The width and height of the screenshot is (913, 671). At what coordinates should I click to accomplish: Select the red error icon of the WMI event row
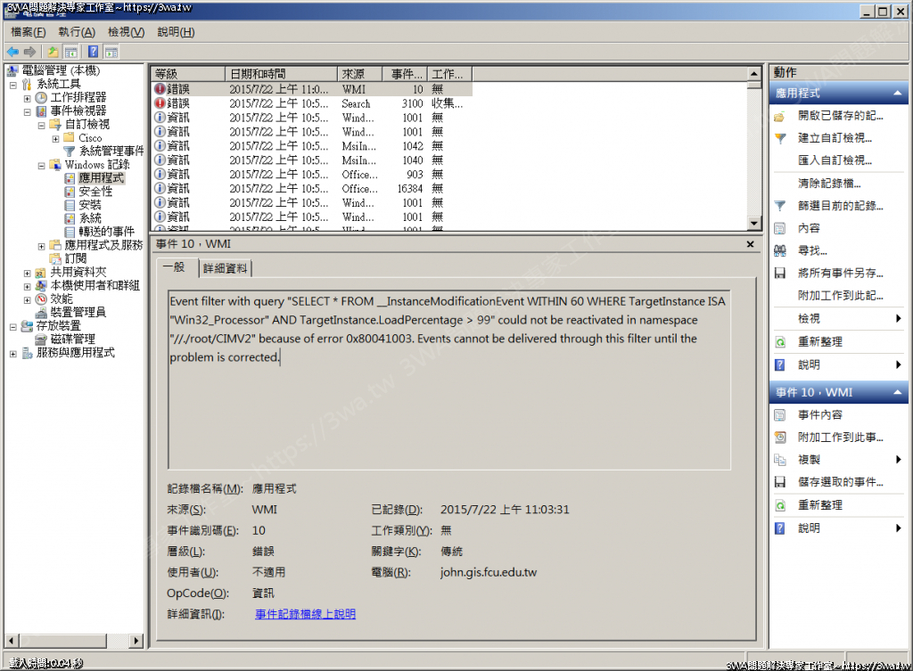(x=160, y=89)
